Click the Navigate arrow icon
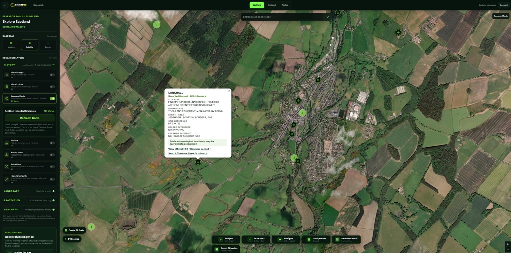Image resolution: width=511 pixels, height=253 pixels. click(x=280, y=240)
